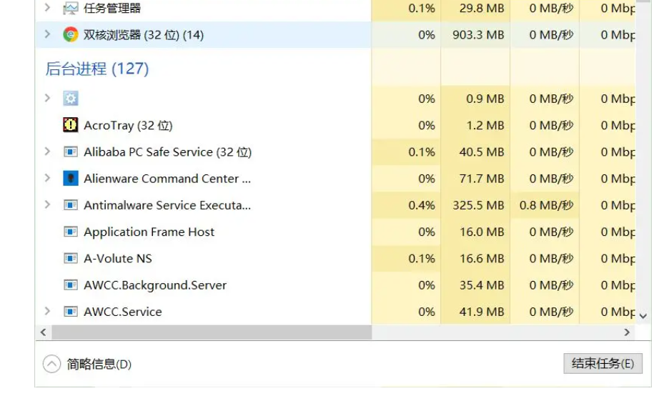Select the 后台进程 (127) group header
Screen dimensions: 669x401
(x=97, y=69)
